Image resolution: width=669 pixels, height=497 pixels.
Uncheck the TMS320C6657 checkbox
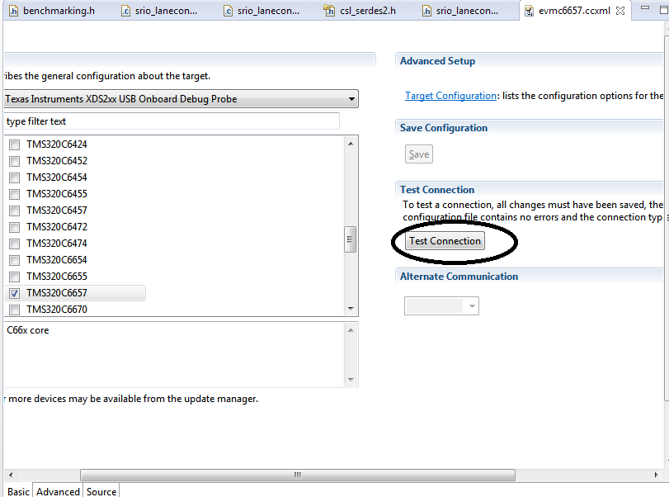click(x=15, y=293)
